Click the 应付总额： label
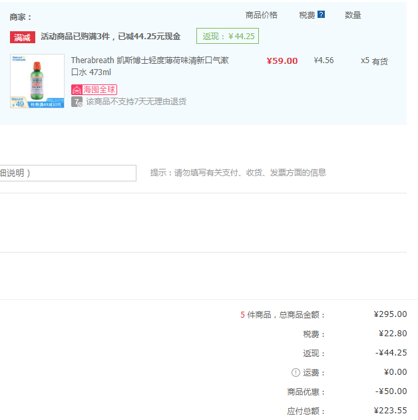 [306, 411]
